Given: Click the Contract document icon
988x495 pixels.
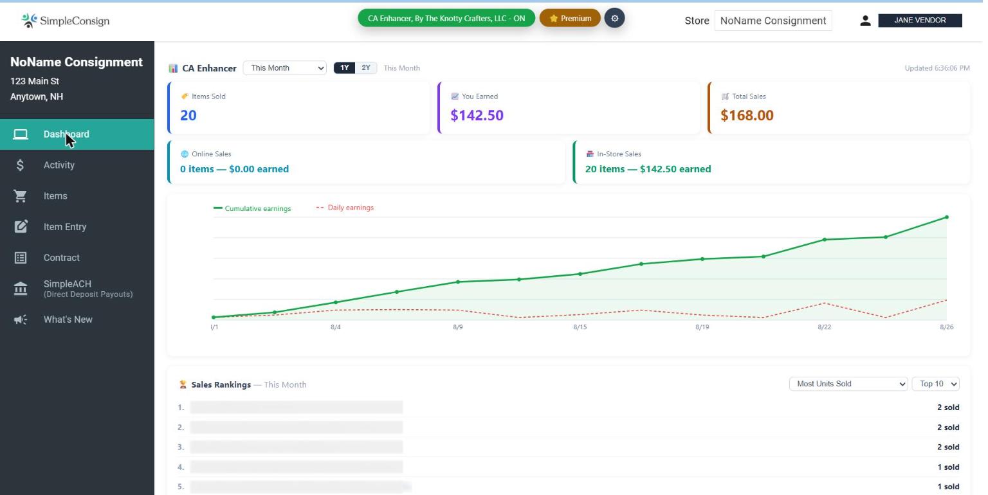Looking at the screenshot, I should point(21,258).
